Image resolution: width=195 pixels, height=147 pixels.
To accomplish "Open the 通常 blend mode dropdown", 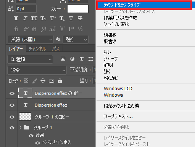I will point(37,70).
